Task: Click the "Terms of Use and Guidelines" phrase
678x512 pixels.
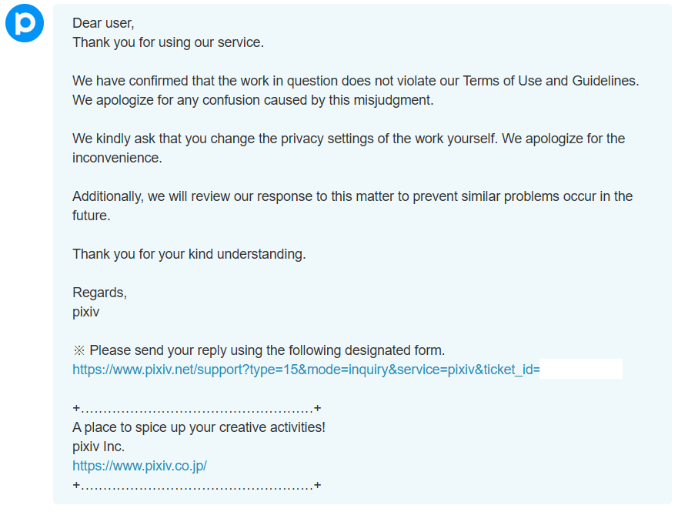Action: pyautogui.click(x=550, y=81)
